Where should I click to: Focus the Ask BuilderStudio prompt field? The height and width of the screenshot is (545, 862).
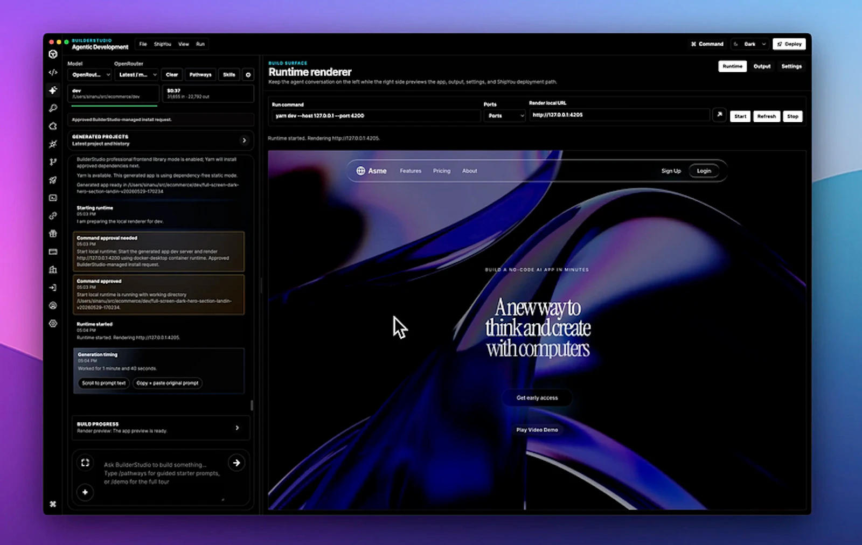point(162,473)
